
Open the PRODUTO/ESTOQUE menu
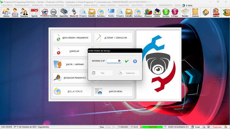(x=54, y=5)
